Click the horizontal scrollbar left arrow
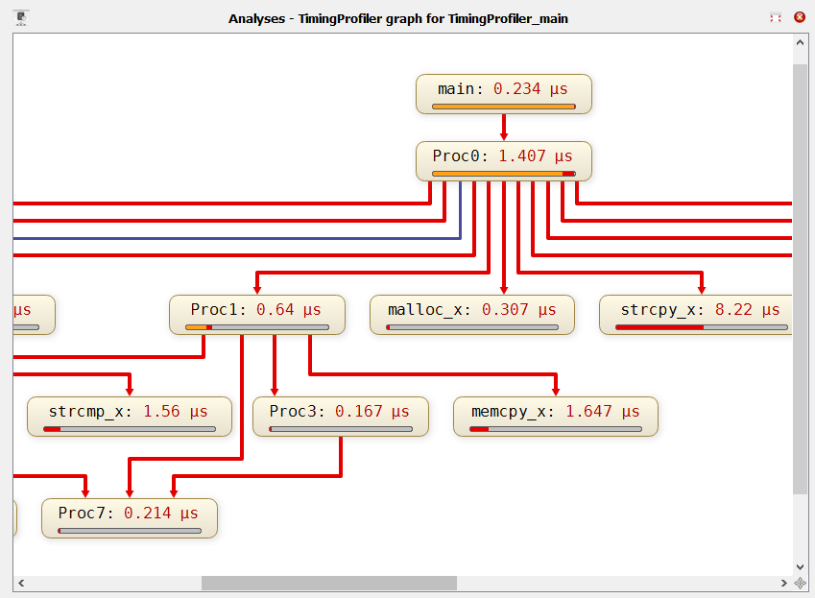Image resolution: width=815 pixels, height=598 pixels. 21,583
